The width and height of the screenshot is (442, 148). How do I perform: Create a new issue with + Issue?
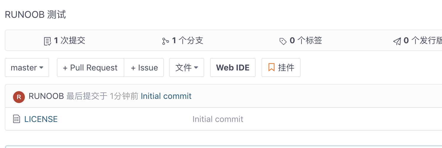point(144,68)
